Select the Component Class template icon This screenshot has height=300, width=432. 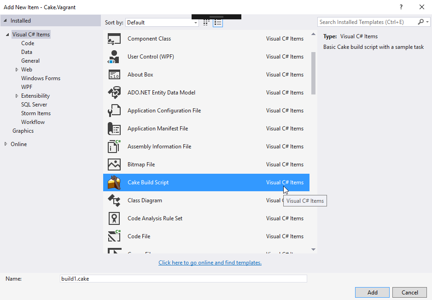point(114,39)
